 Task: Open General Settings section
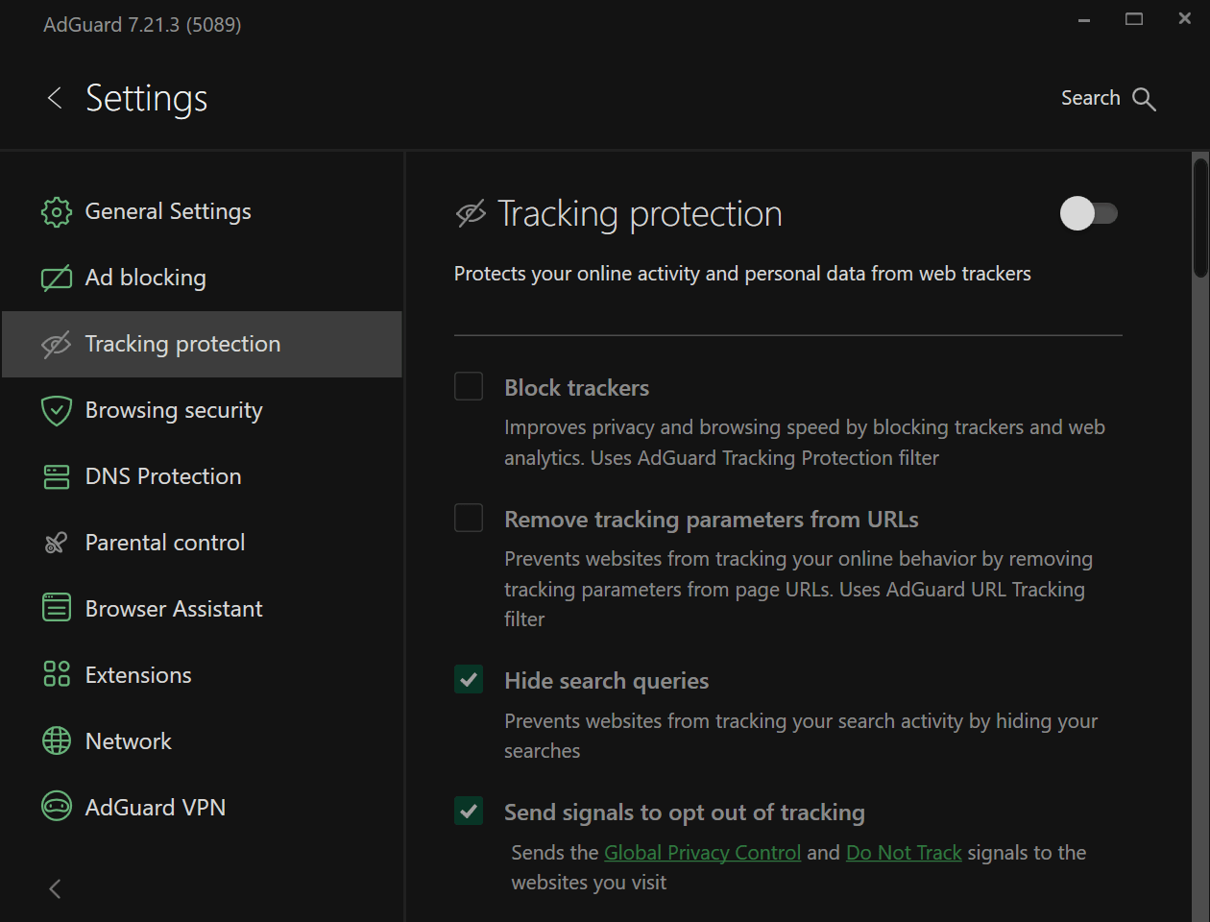tap(202, 212)
